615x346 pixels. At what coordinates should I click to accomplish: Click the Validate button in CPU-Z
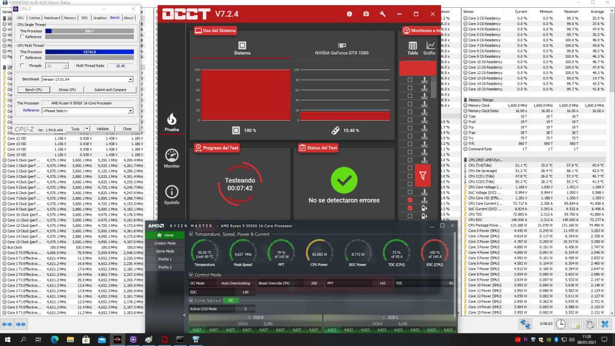pos(102,129)
